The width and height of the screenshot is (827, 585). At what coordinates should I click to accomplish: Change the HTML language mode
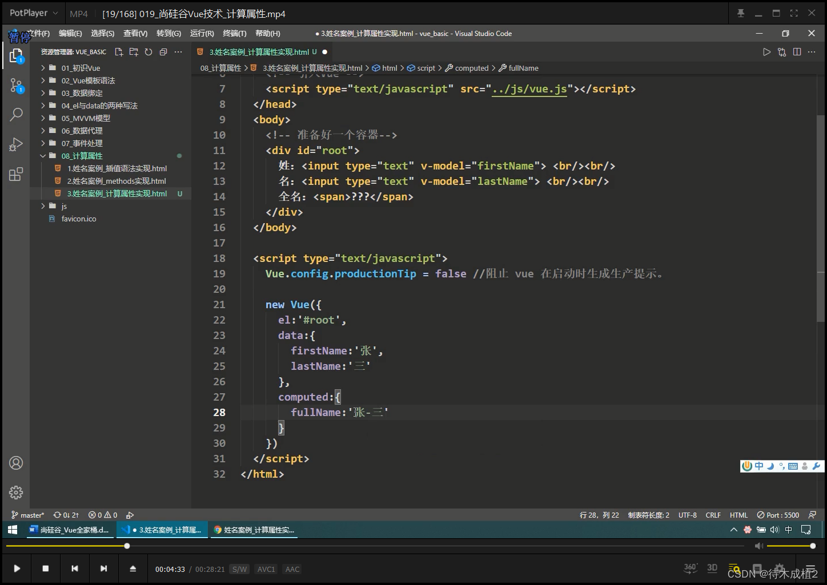point(738,515)
